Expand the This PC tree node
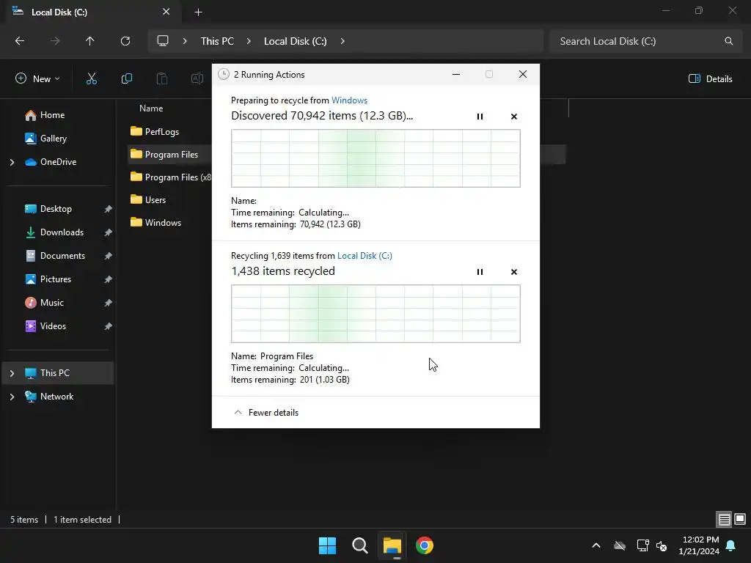The width and height of the screenshot is (751, 563). point(12,373)
